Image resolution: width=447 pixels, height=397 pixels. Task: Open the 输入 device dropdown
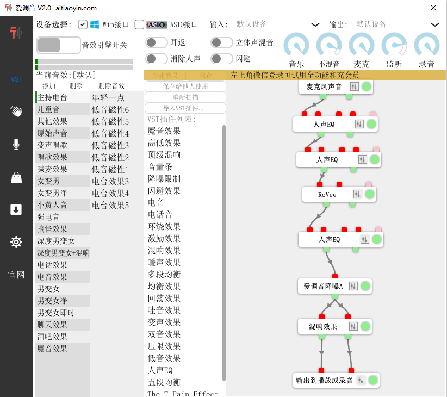277,24
